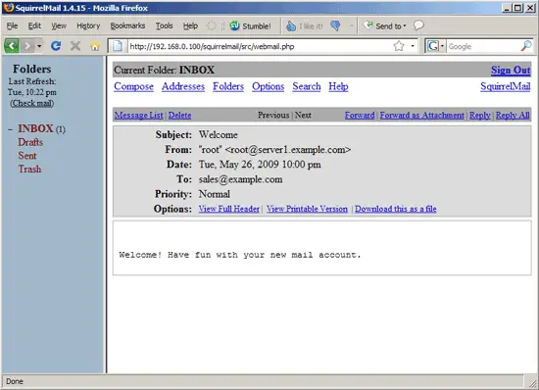
Task: Click the Reply link
Action: (480, 115)
